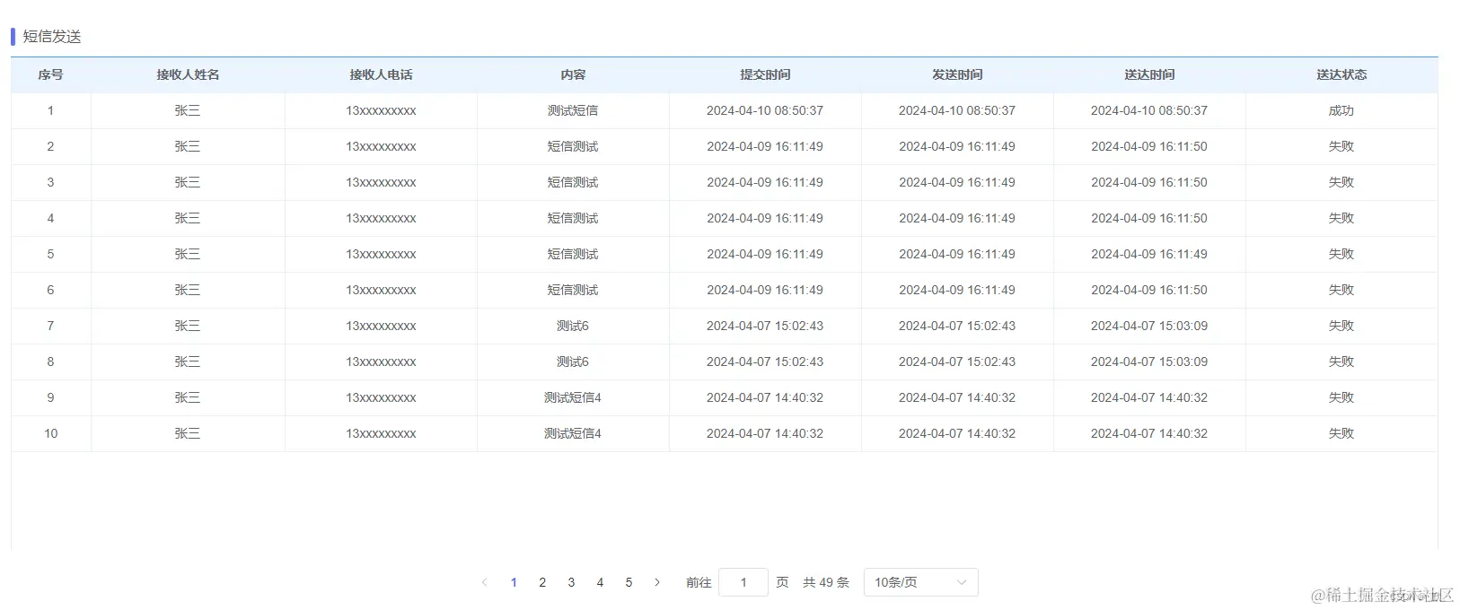This screenshot has height=610, width=1460.
Task: Click delivery time 2024-04-07 15:03:09 in row 8
Action: coord(1149,362)
